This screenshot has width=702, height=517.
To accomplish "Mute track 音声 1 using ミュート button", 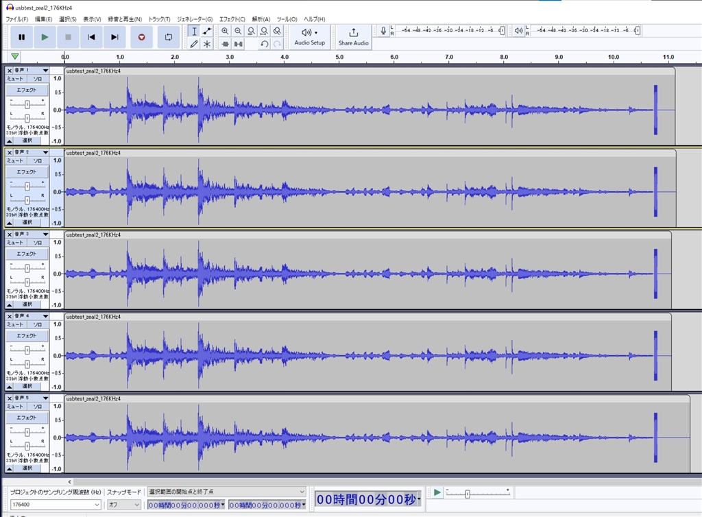I will (x=15, y=79).
